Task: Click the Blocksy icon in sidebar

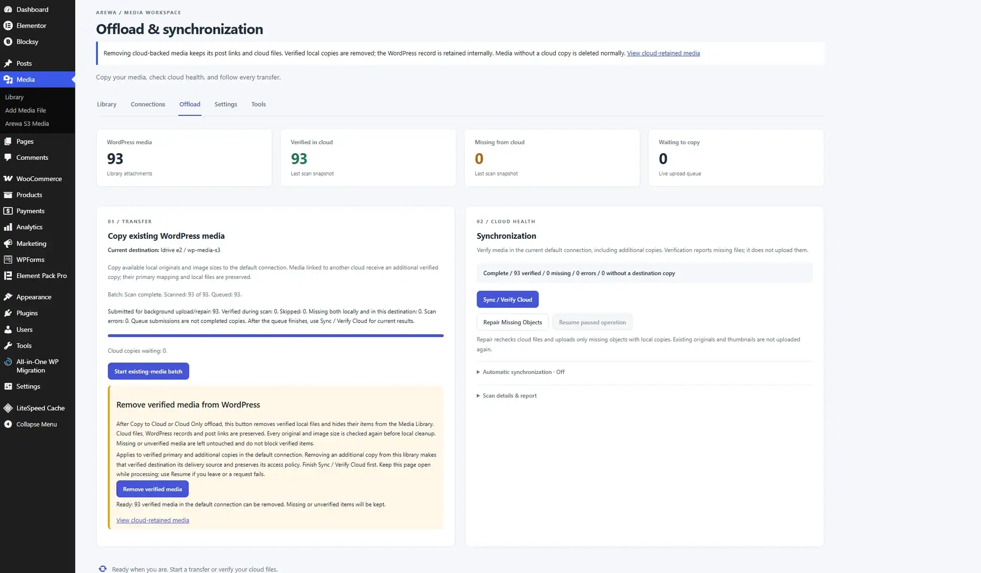Action: (8, 42)
